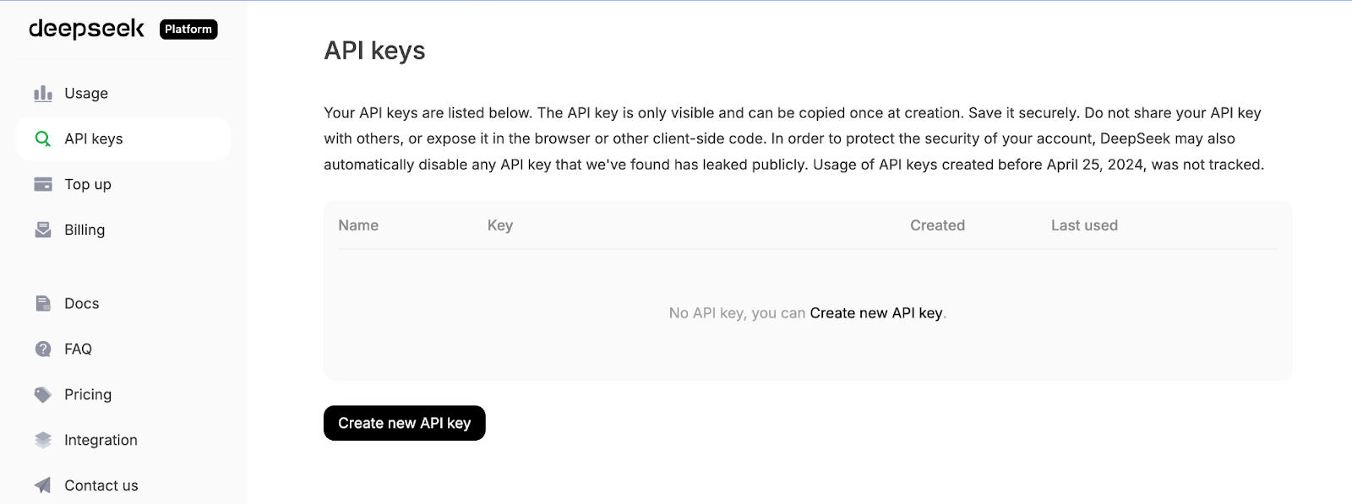Click the Docs document icon
Viewport: 1352px width, 504px height.
tap(43, 303)
